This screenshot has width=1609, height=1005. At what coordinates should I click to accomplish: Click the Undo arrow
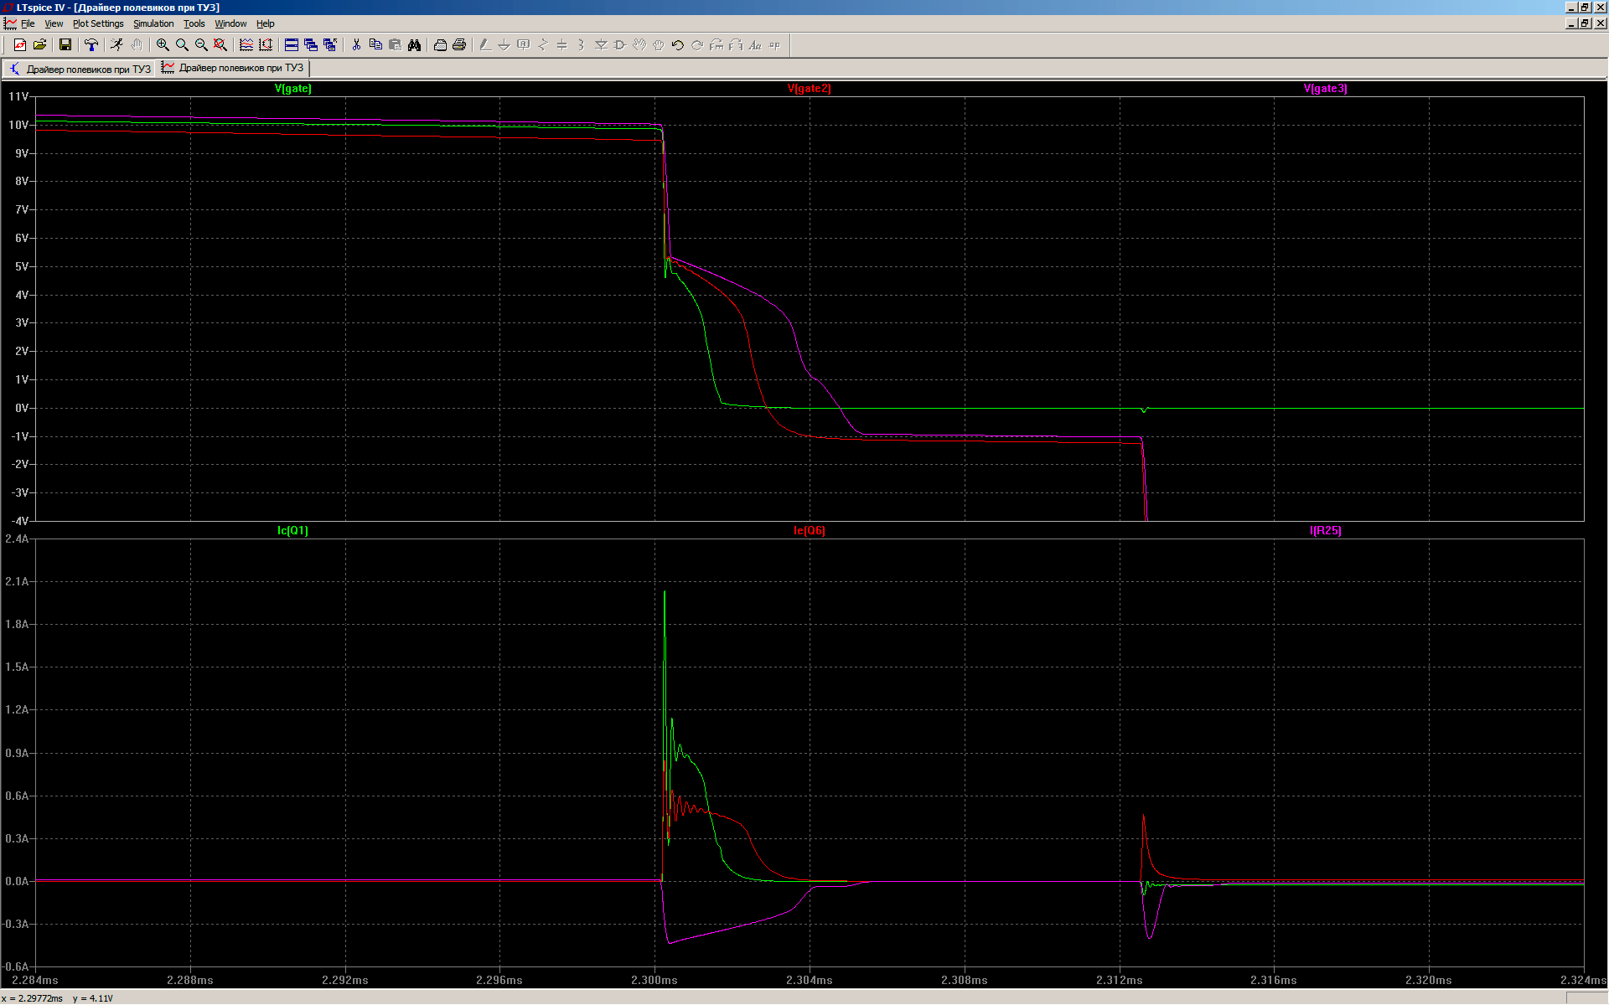[678, 45]
